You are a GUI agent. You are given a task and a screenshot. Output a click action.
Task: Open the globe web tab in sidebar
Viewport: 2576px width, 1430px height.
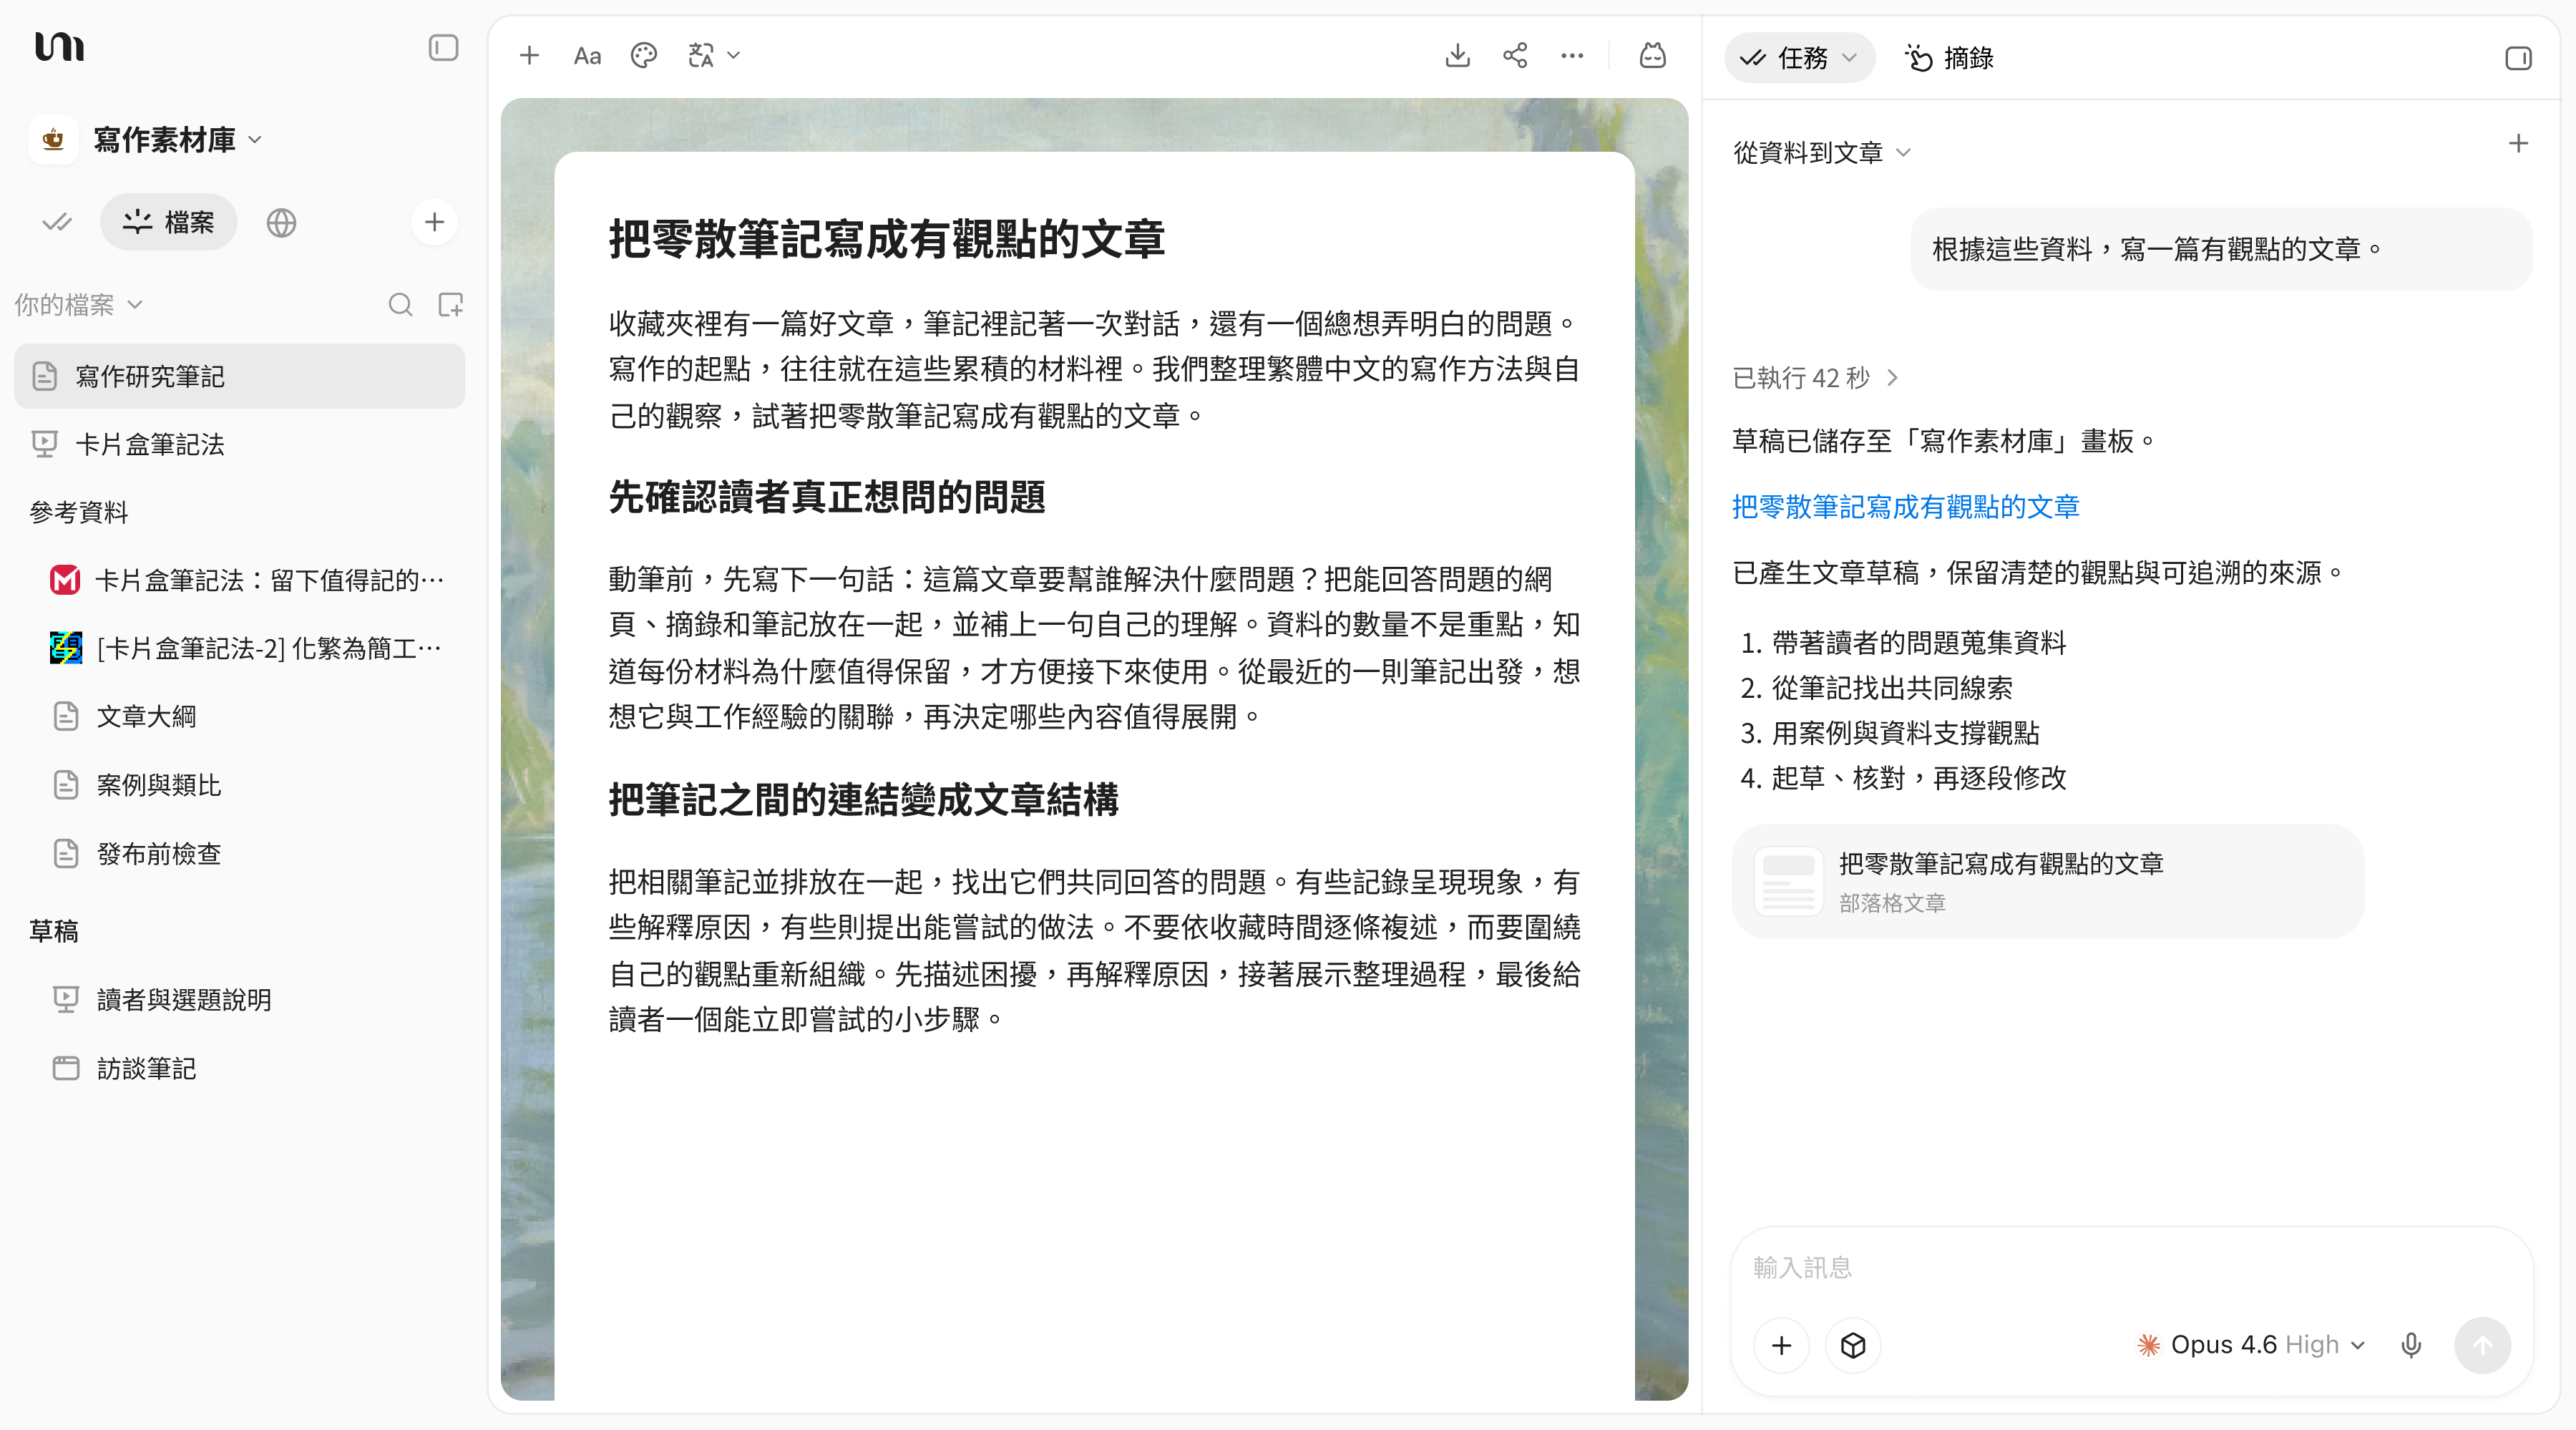tap(281, 222)
